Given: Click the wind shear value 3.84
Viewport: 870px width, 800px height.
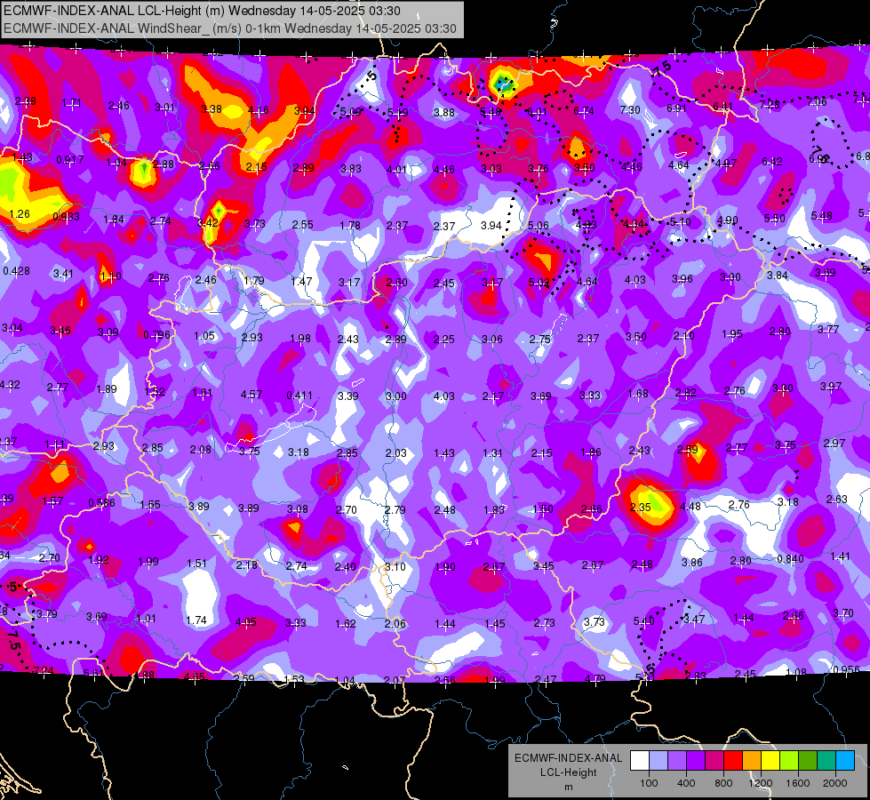Looking at the screenshot, I should 778,275.
